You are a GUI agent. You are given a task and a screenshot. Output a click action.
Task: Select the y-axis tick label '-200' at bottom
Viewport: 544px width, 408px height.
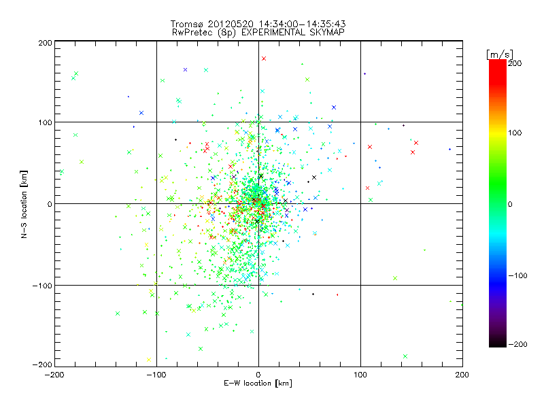(42, 364)
